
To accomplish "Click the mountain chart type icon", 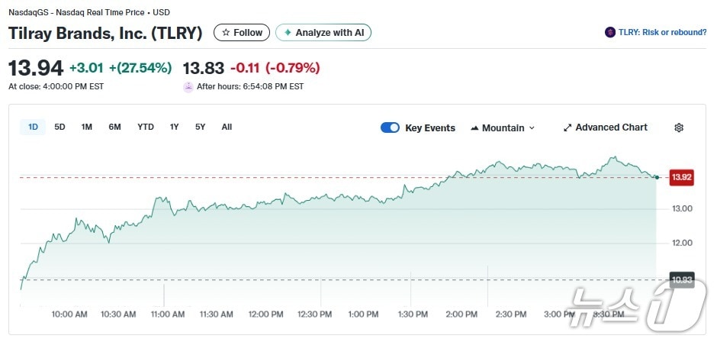I will (x=475, y=127).
